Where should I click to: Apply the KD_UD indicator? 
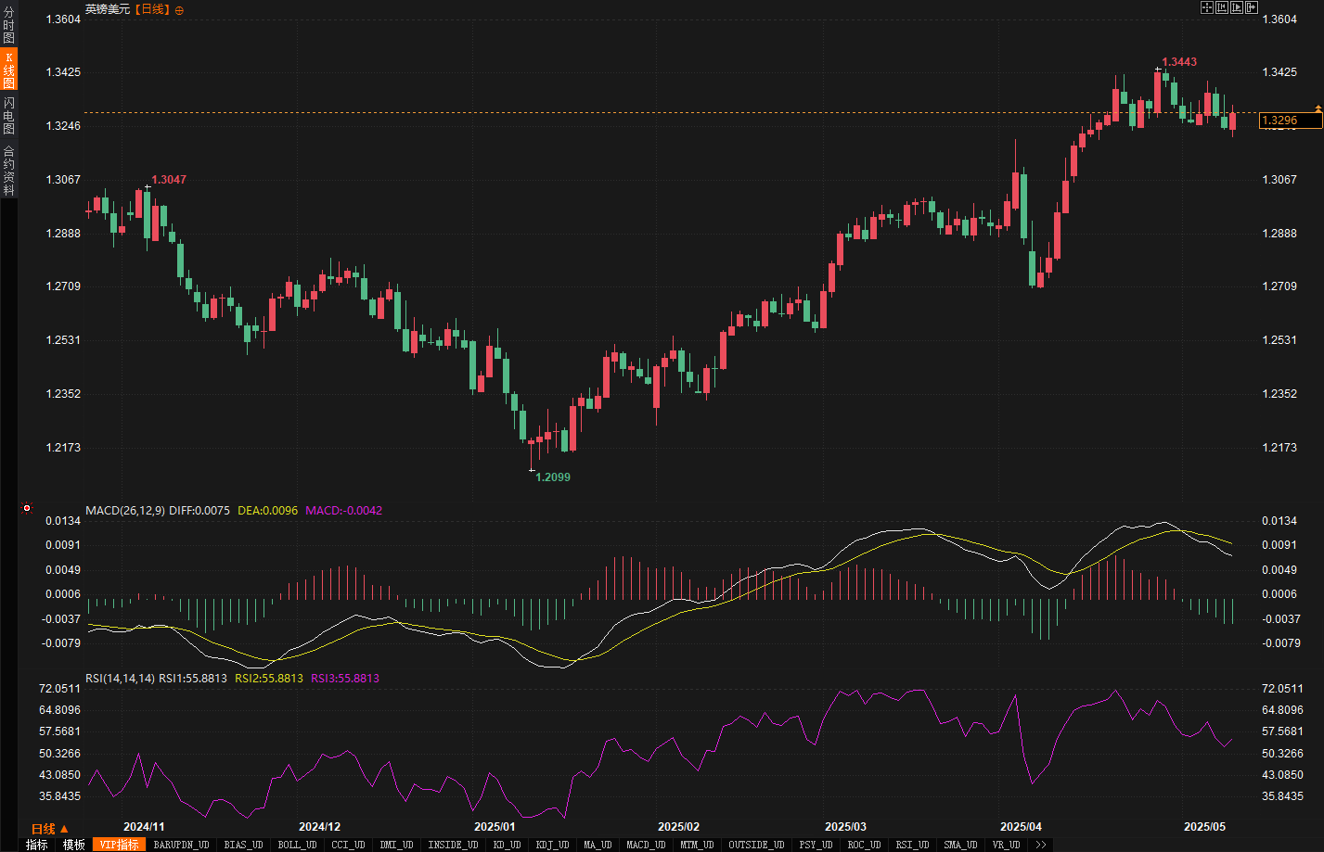point(507,845)
